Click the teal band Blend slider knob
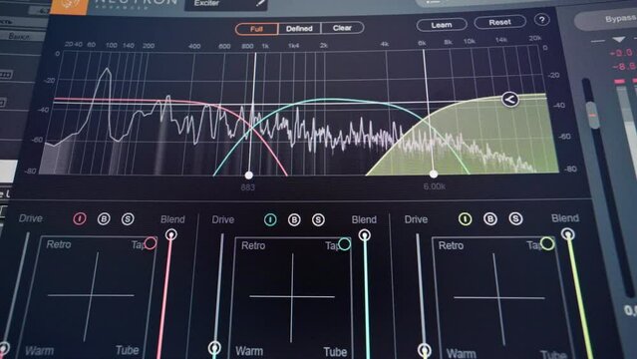This screenshot has width=637, height=359. [365, 235]
